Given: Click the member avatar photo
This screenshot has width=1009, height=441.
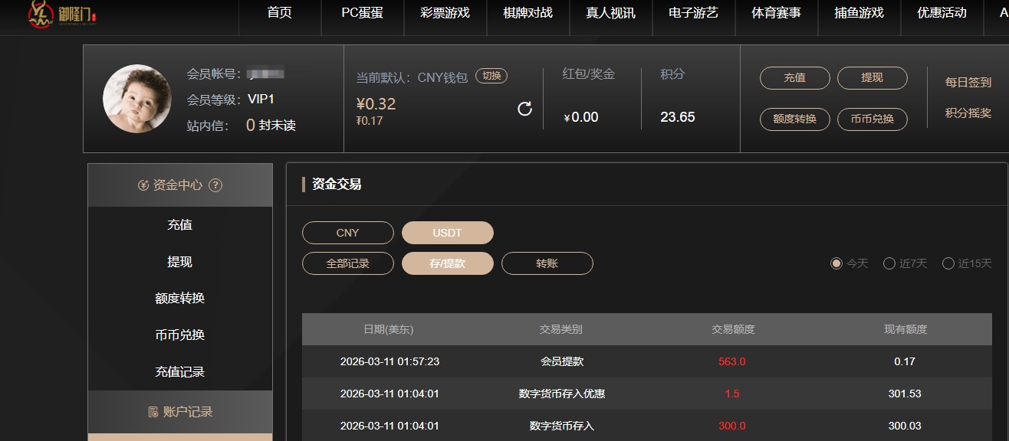Looking at the screenshot, I should click(137, 99).
